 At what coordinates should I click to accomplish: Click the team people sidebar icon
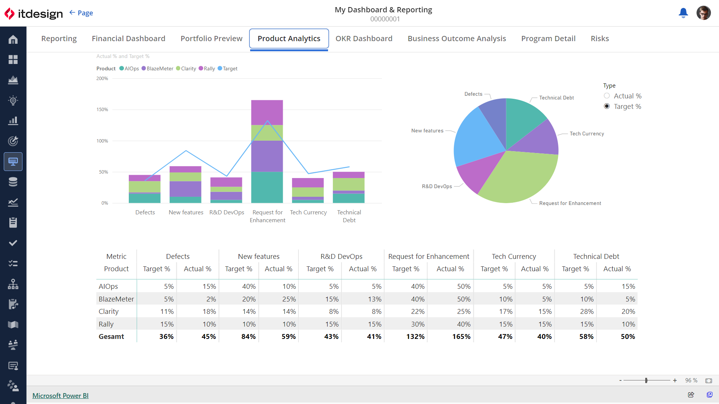[x=13, y=345]
